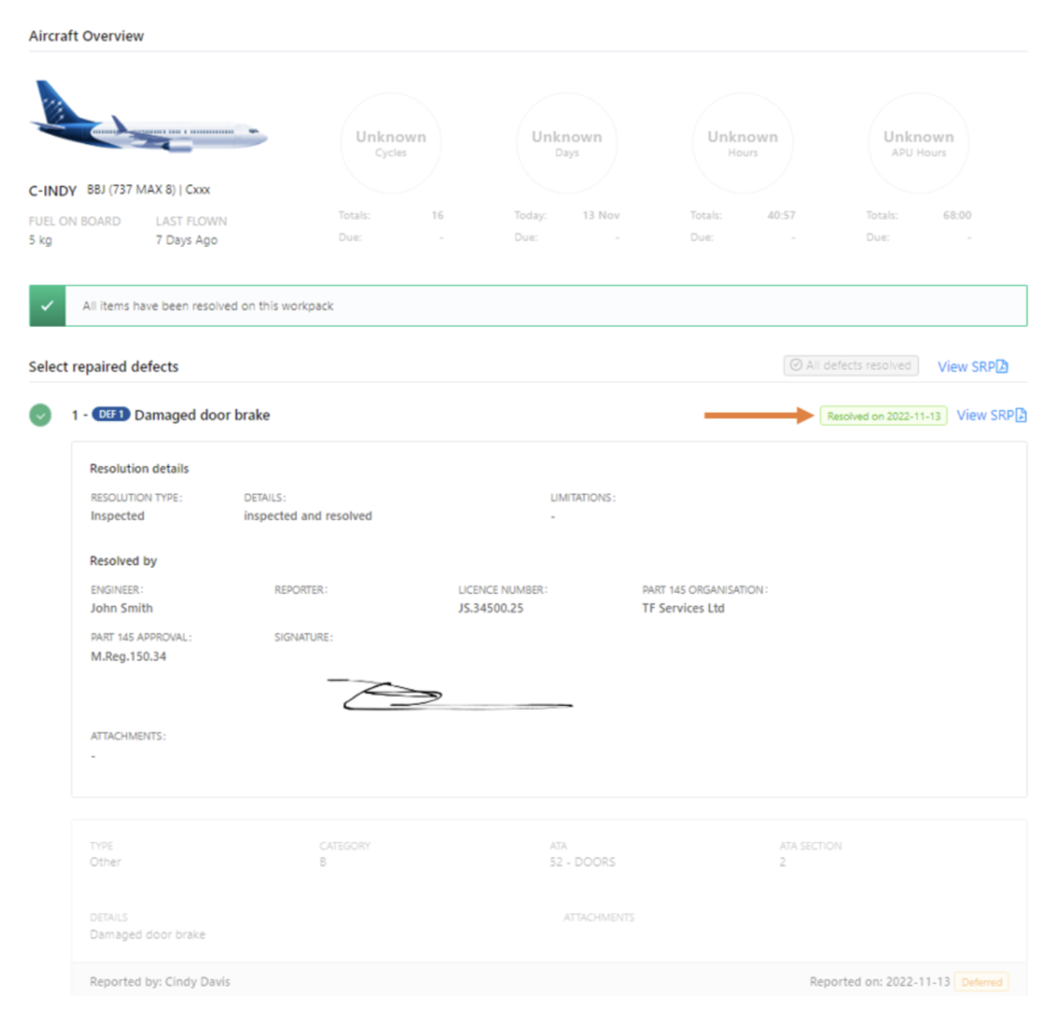Image resolution: width=1059 pixels, height=1028 pixels.
Task: Click the Unknown Cycles gauge circle
Action: [390, 143]
